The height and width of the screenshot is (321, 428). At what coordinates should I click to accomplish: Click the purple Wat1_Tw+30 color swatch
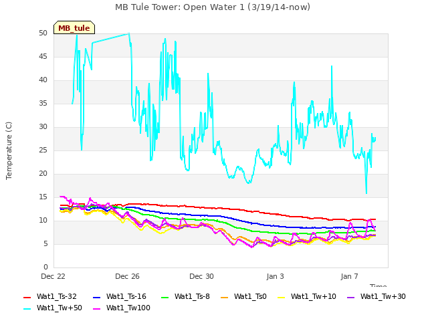tap(350, 298)
